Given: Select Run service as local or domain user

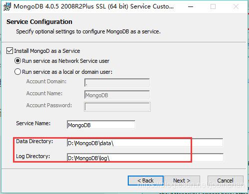Looking at the screenshot, I should tap(17, 72).
